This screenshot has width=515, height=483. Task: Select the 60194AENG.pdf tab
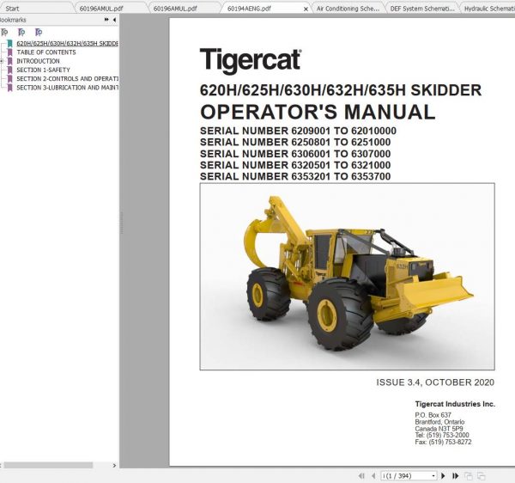[x=249, y=9]
